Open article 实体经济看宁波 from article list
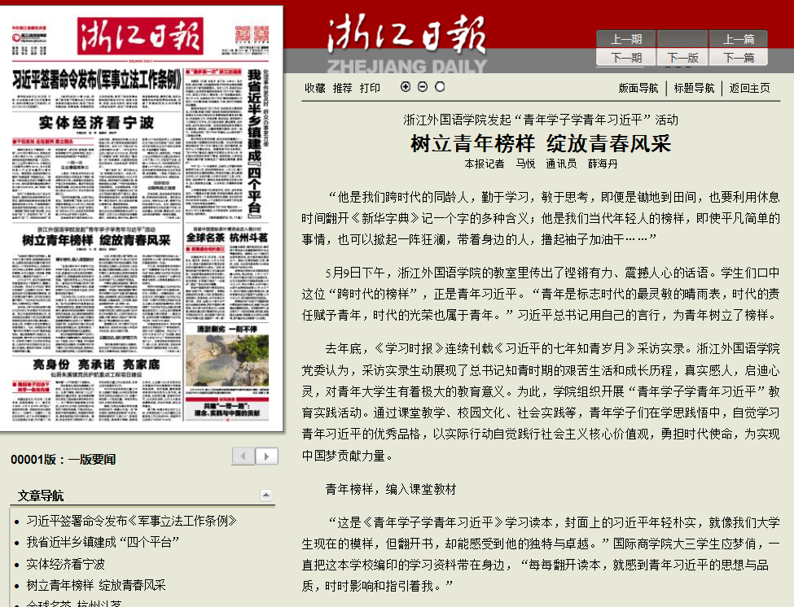This screenshot has height=607, width=794. click(66, 564)
